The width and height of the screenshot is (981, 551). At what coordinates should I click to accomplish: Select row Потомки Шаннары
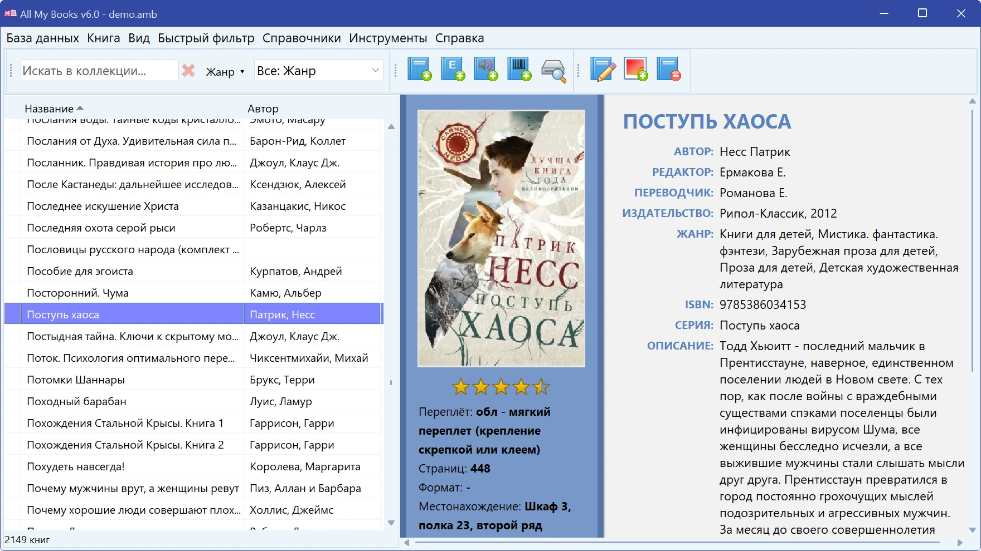coord(193,380)
